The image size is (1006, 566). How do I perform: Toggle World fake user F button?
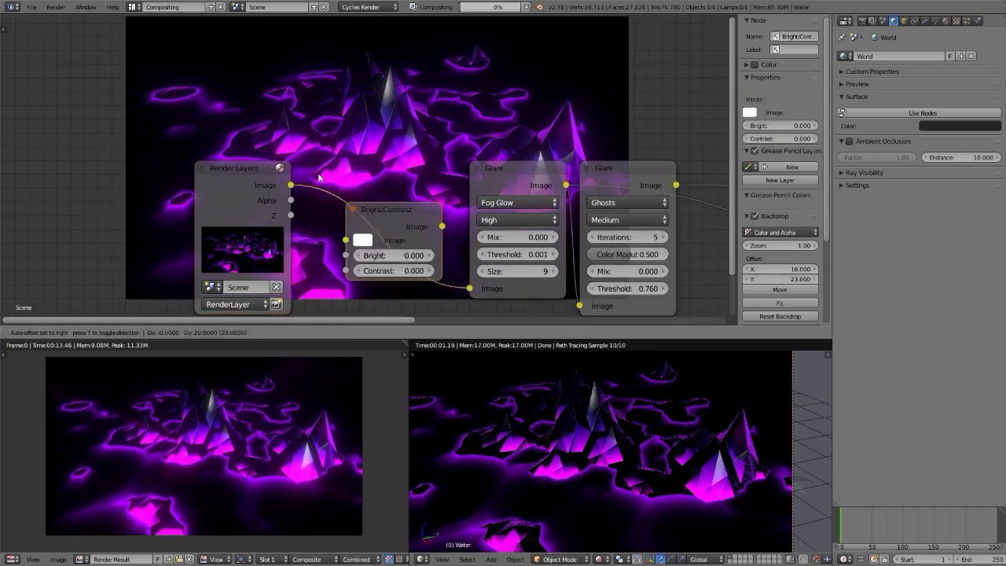point(950,57)
